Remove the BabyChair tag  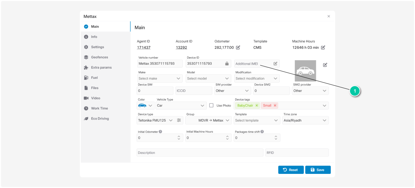coord(257,106)
